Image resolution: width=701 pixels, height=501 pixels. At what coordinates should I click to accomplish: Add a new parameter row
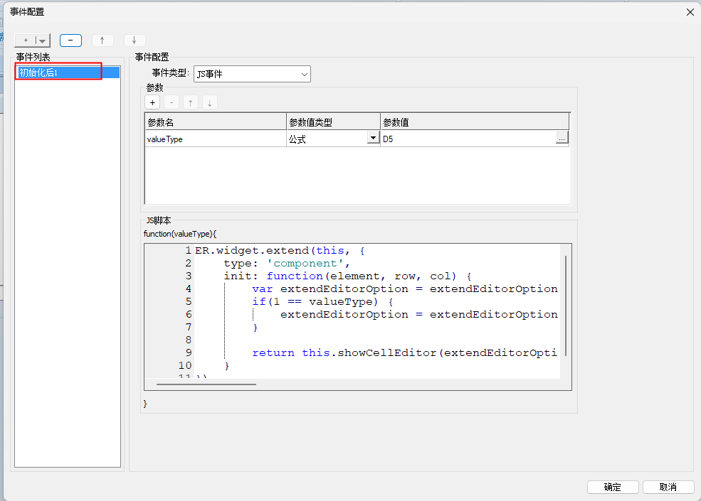(x=153, y=102)
